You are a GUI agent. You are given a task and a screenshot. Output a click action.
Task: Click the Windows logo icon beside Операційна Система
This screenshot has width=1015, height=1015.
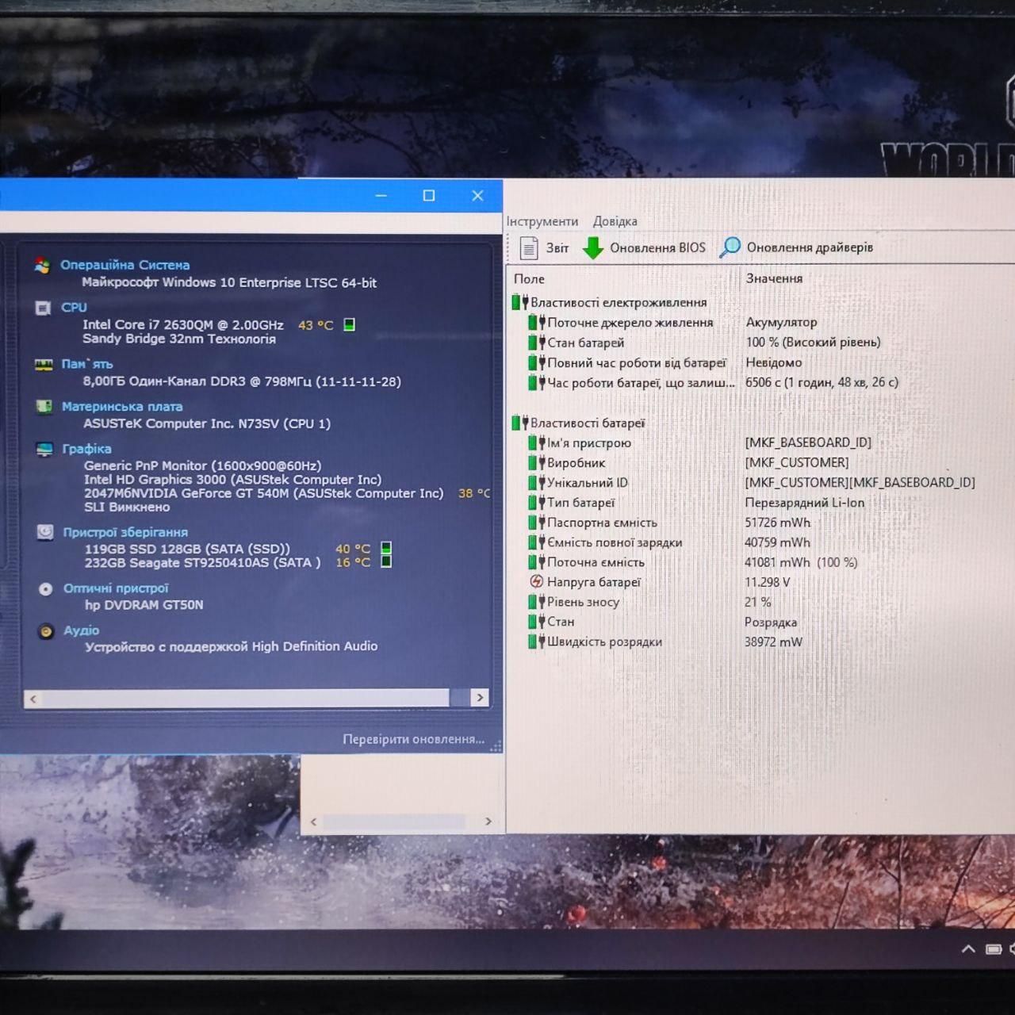(42, 266)
